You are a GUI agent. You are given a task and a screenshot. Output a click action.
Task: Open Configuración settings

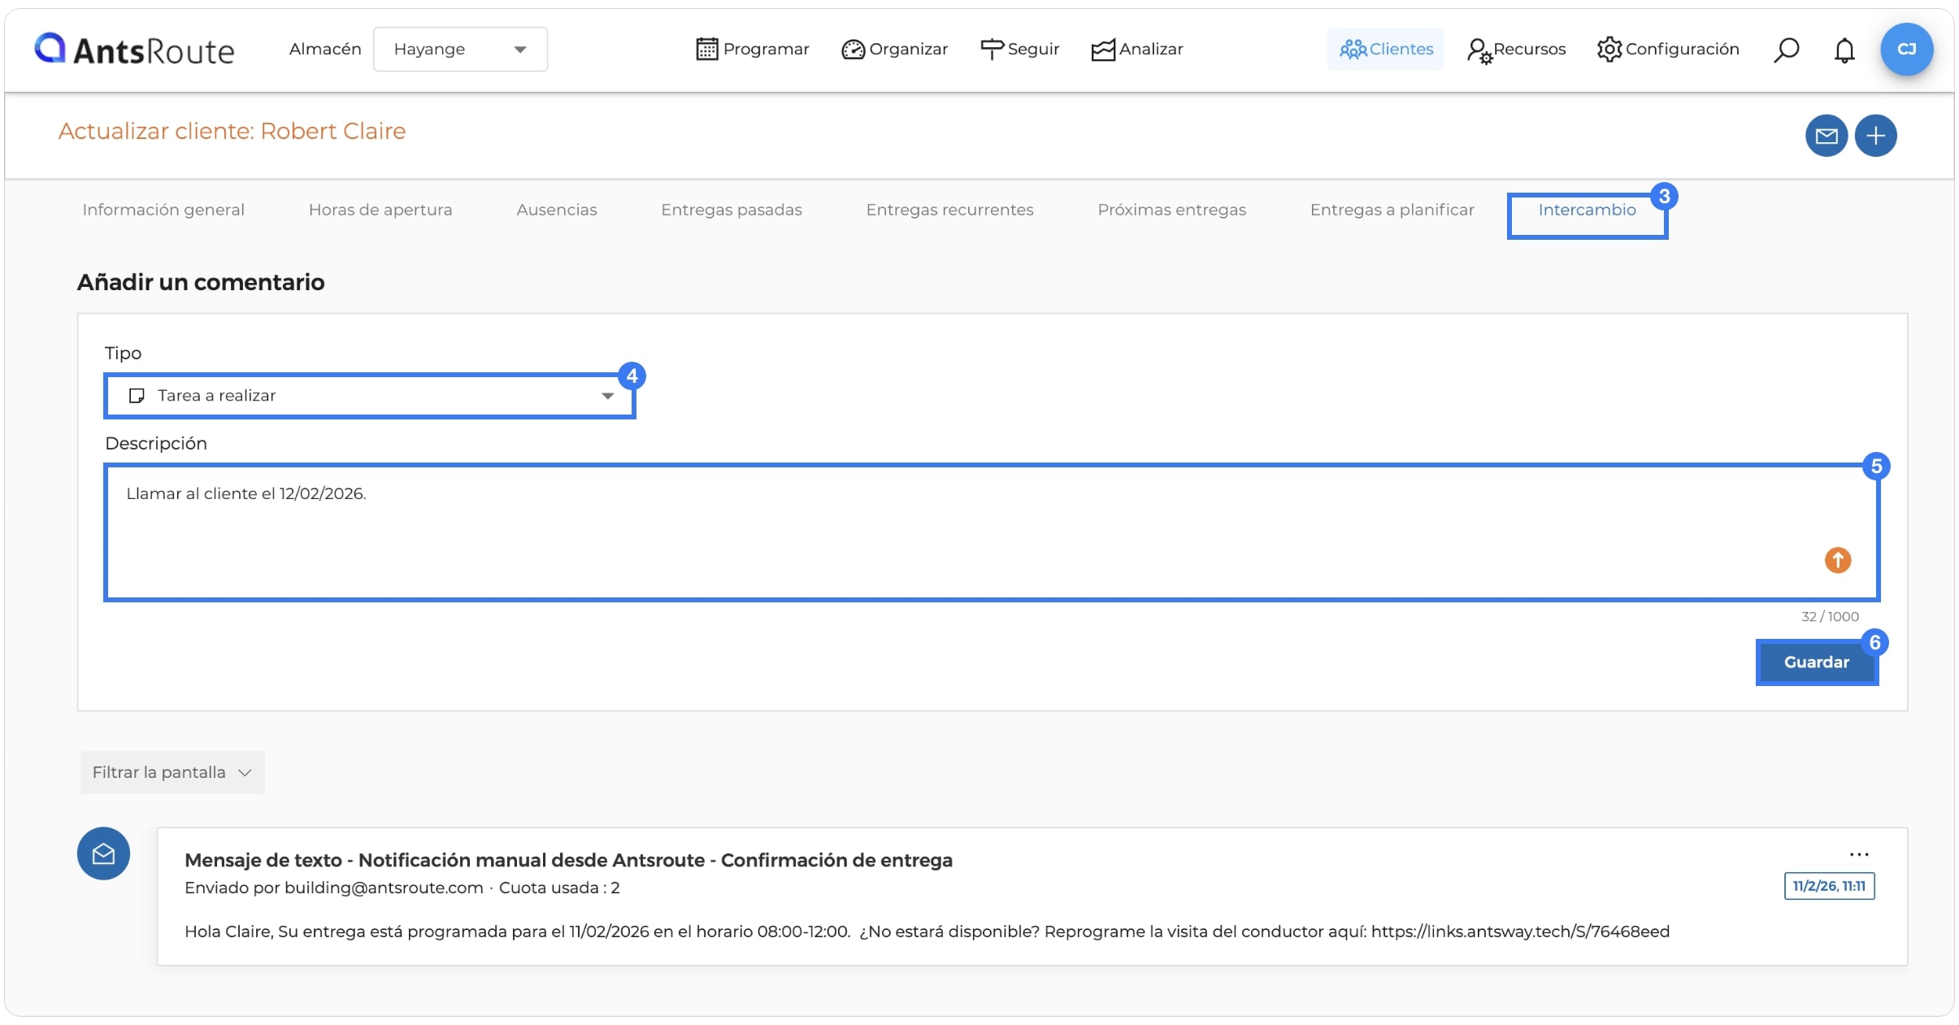(1668, 50)
